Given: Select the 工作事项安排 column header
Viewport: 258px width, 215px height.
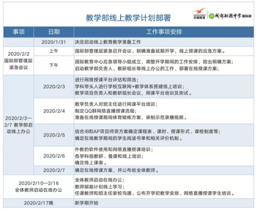Looking at the screenshot, I should coord(164,32).
